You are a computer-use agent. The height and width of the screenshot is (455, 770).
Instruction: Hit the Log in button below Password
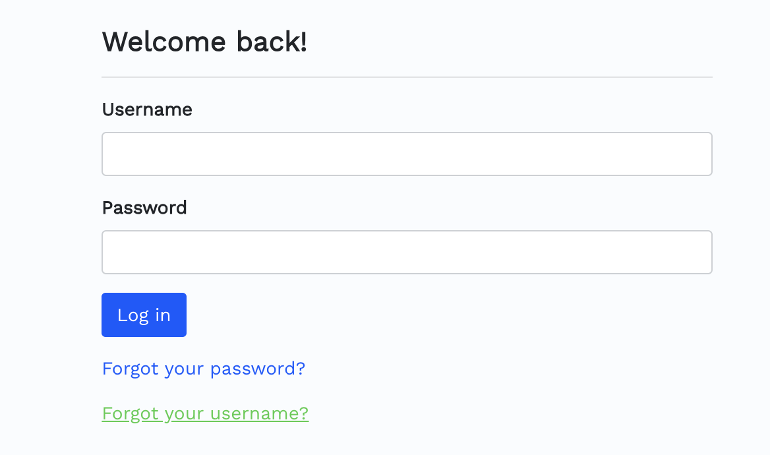[x=144, y=315]
